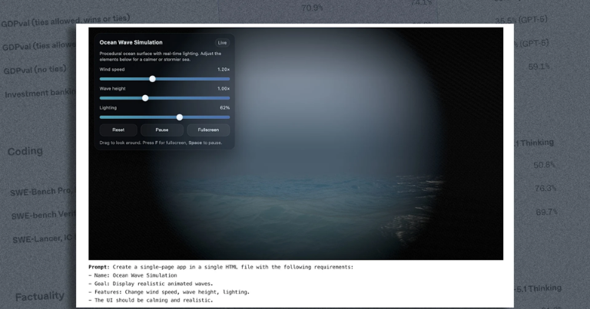Click the Wave height slider handle

(x=145, y=98)
